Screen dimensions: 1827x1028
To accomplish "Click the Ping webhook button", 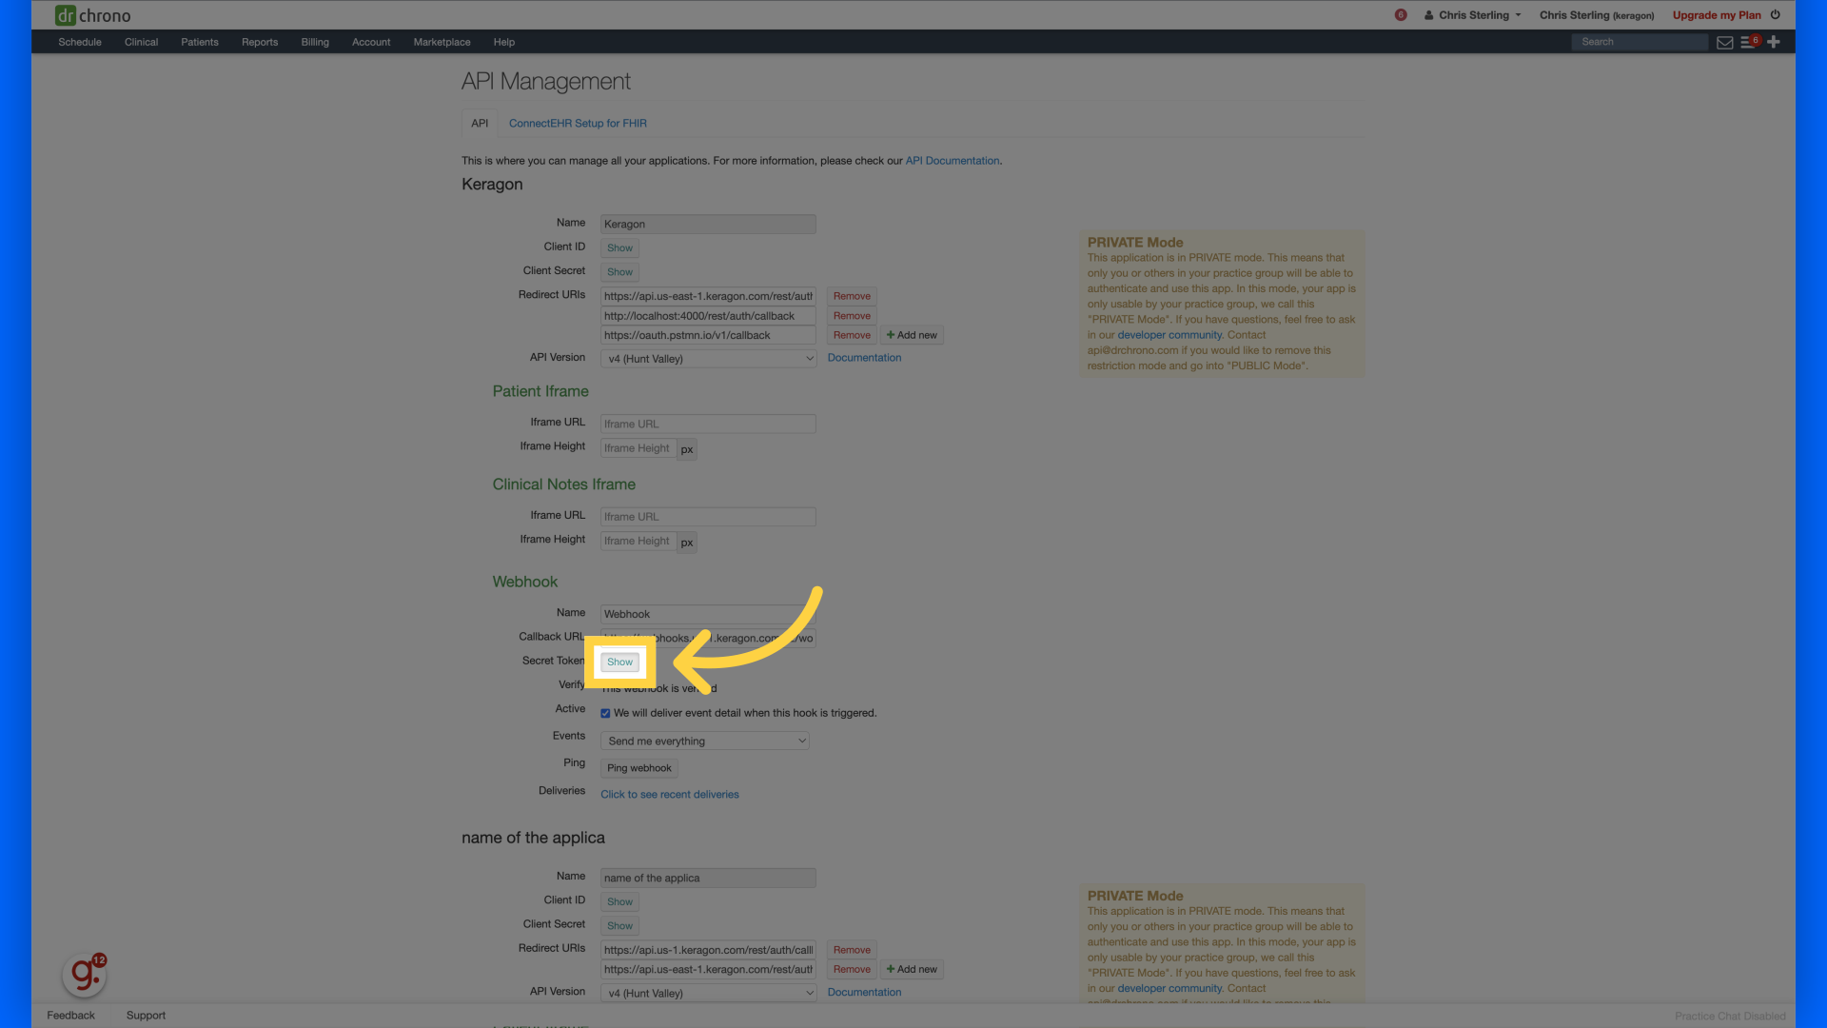I will 639,768.
